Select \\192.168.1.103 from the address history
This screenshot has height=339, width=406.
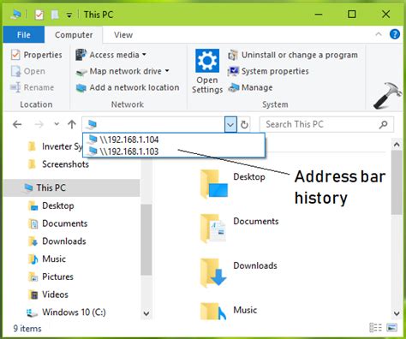click(x=174, y=152)
